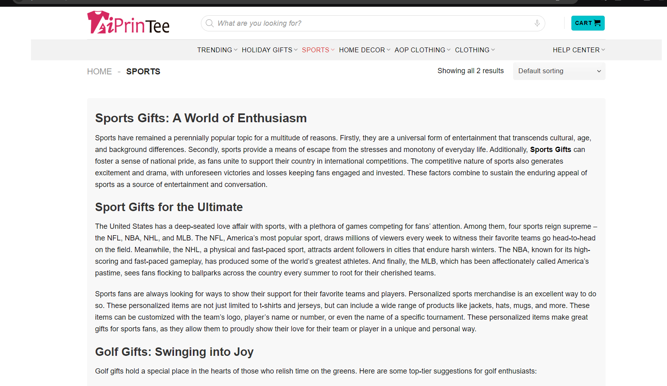Image resolution: width=667 pixels, height=386 pixels.
Task: Click the 'Sports Gifts: A World of Enthusiasm' heading
Action: point(201,118)
